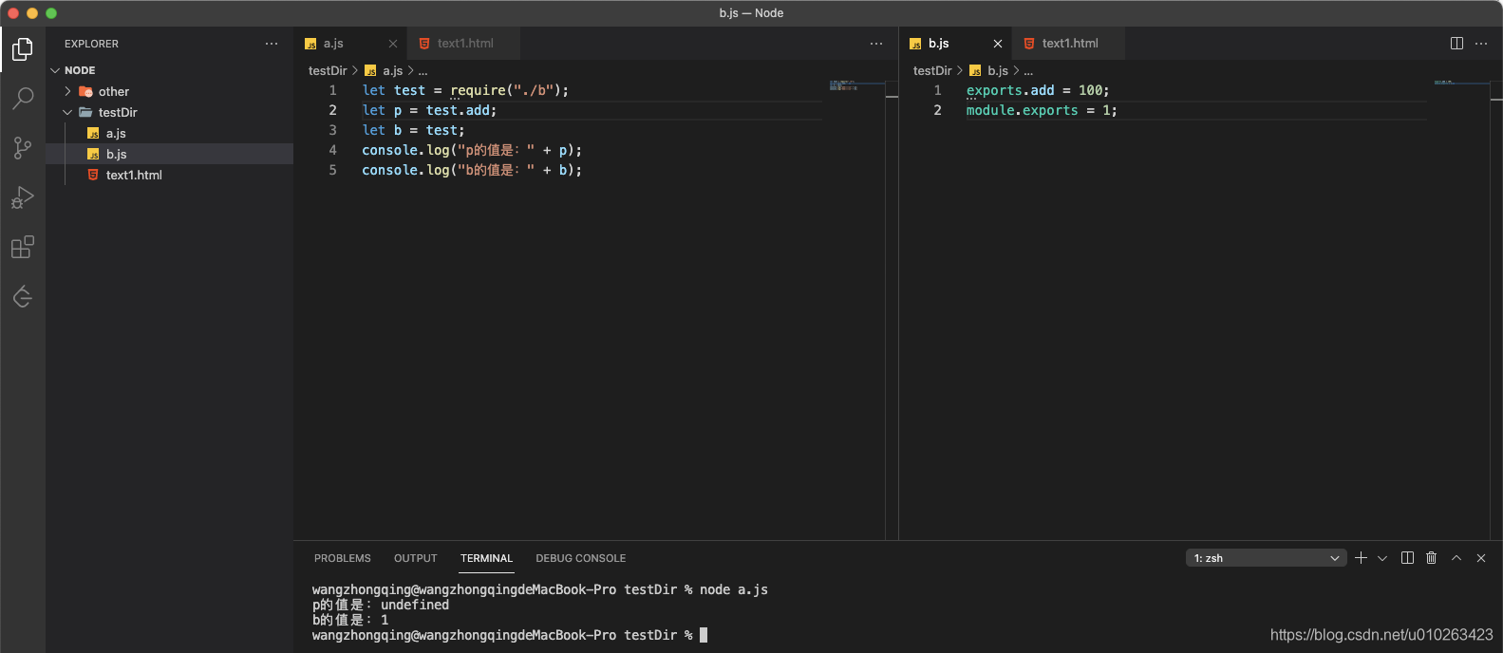Click line number 3 in a.js
This screenshot has height=653, width=1503.
[332, 130]
